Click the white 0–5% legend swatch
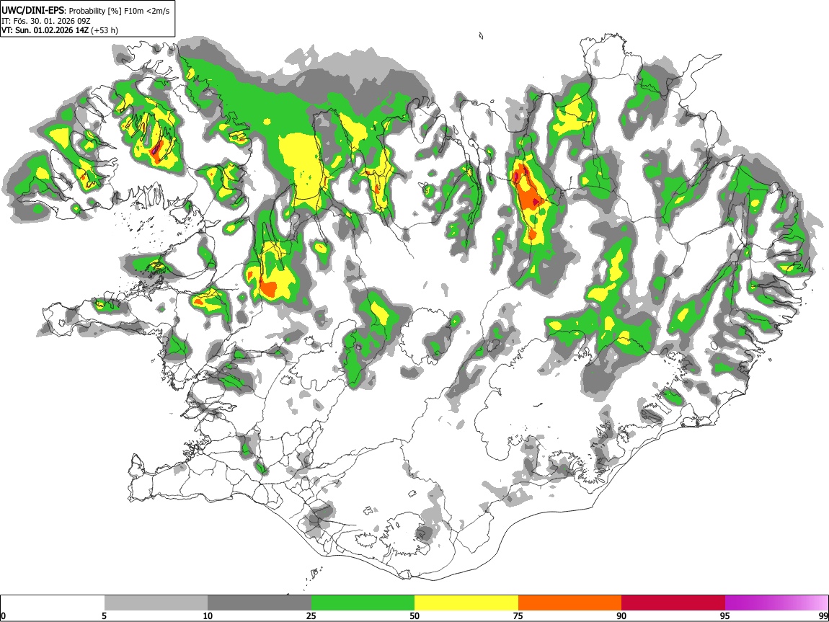The height and width of the screenshot is (622, 829). click(x=53, y=603)
